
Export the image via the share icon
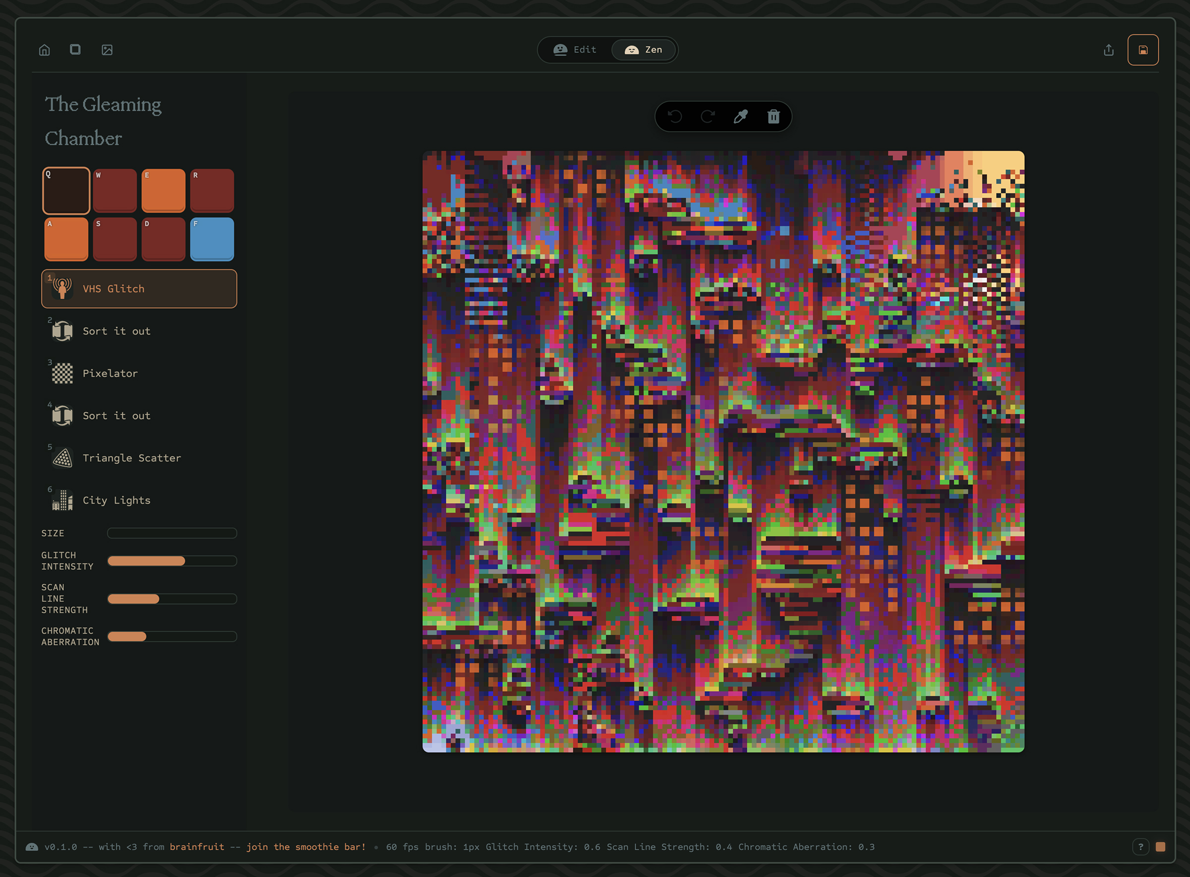pyautogui.click(x=1108, y=50)
